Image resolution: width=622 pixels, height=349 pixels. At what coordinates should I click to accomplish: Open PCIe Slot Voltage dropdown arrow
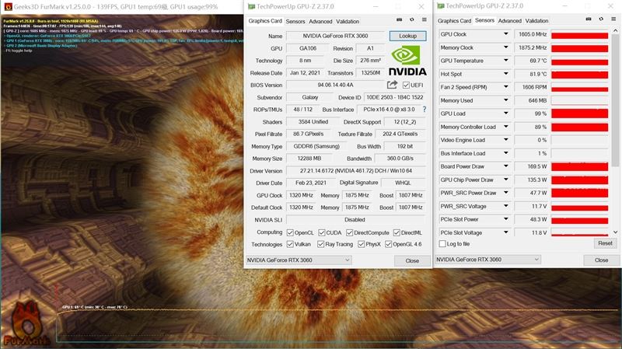point(506,232)
